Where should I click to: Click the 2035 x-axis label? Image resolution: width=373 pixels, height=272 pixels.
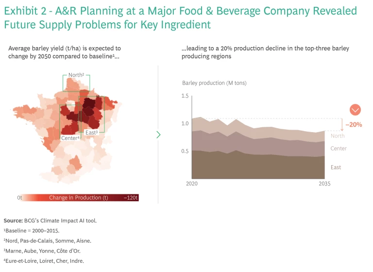324,184
